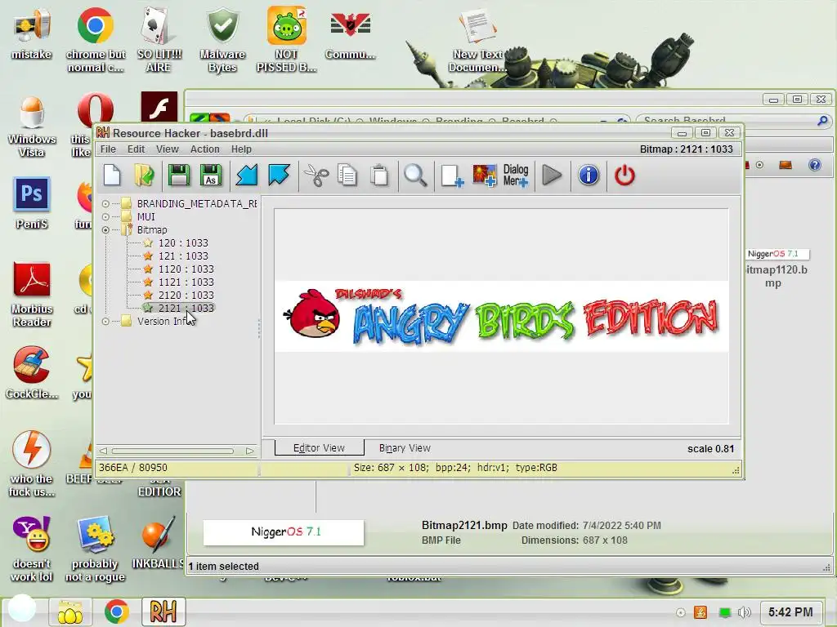837x627 pixels.
Task: Open the View menu
Action: pyautogui.click(x=167, y=149)
